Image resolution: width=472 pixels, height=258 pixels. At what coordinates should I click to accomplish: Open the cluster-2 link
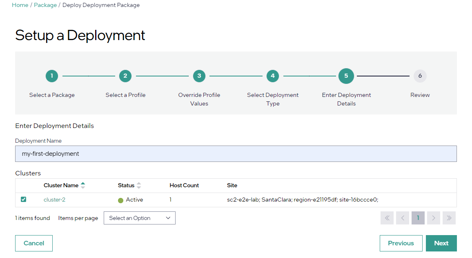coord(54,200)
